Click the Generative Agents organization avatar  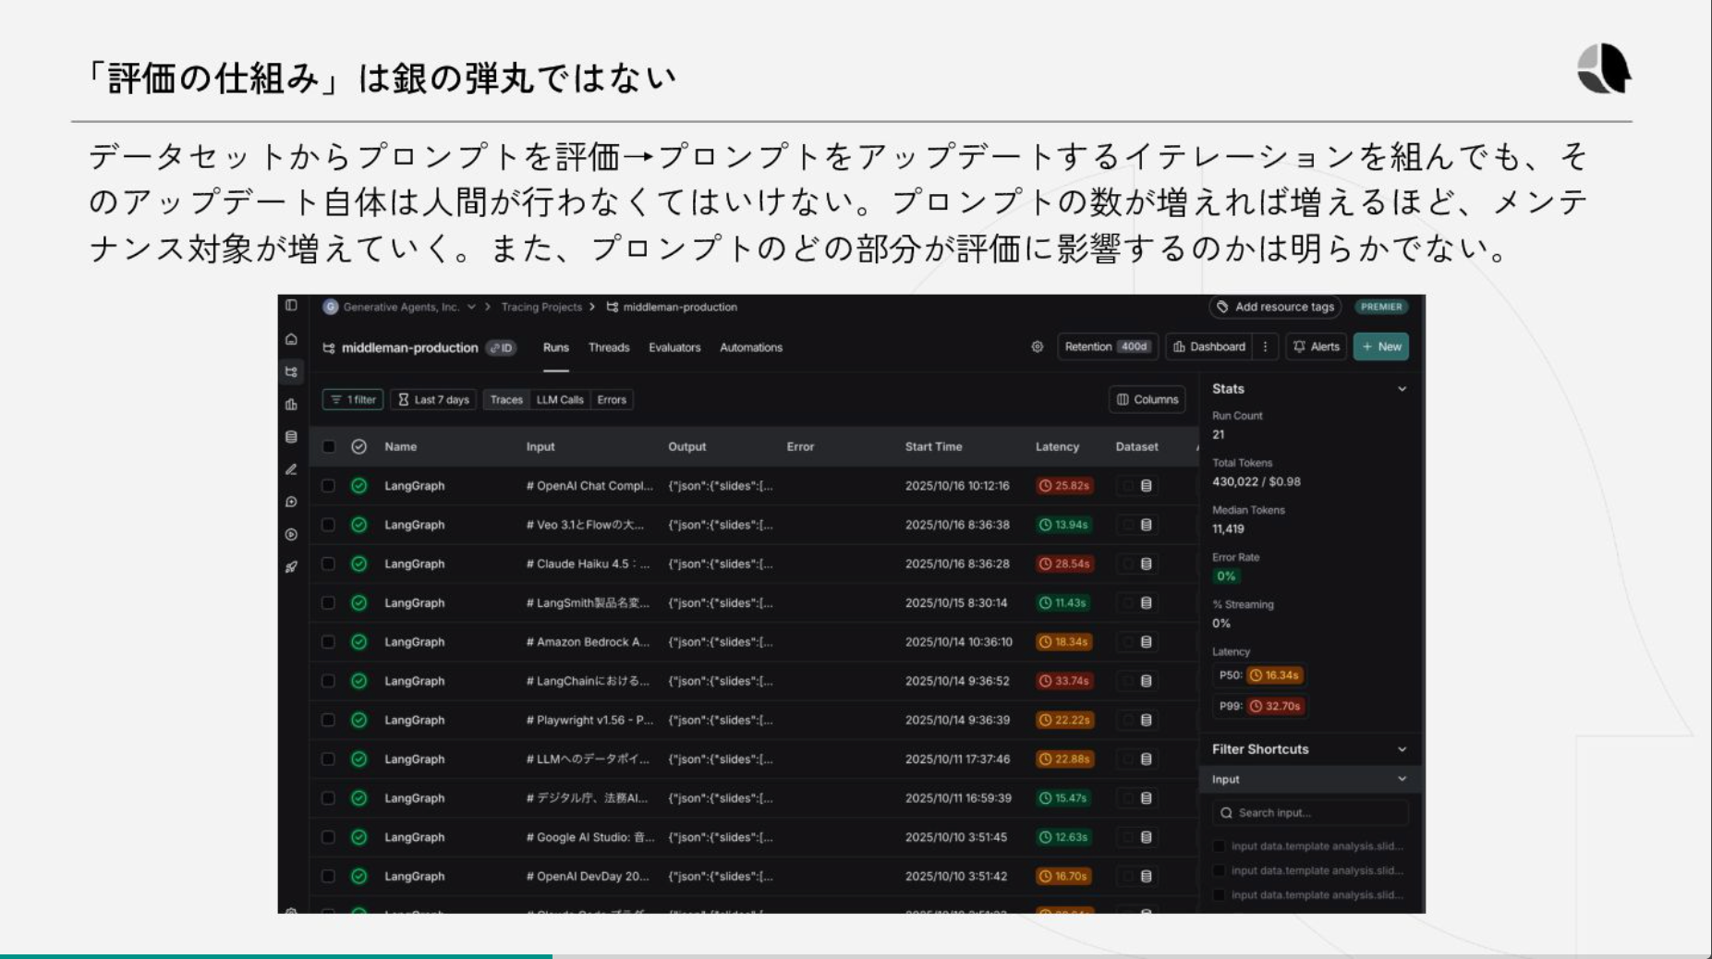click(x=330, y=307)
